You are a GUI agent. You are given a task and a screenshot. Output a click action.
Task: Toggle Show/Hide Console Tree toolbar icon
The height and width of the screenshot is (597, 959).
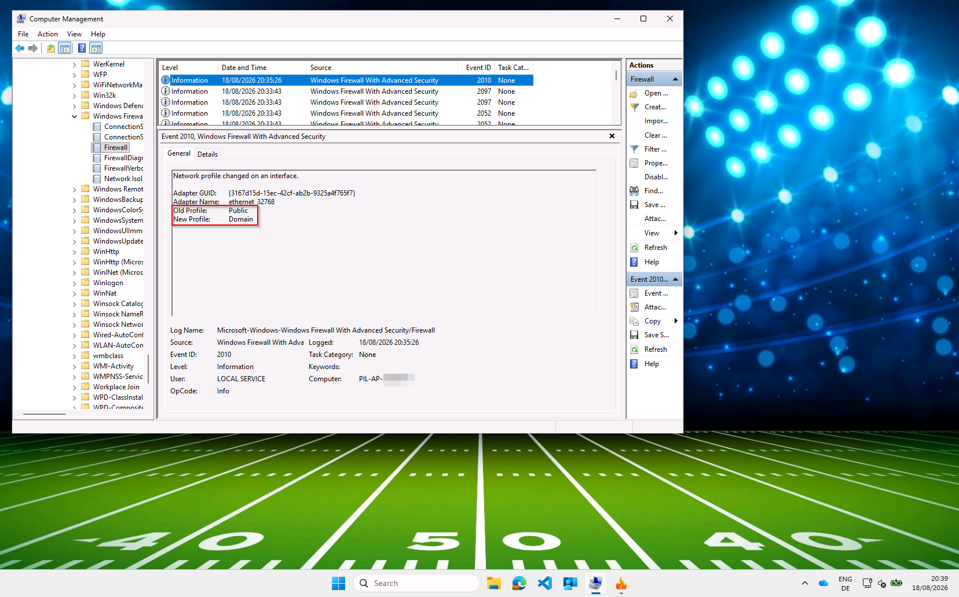(65, 48)
